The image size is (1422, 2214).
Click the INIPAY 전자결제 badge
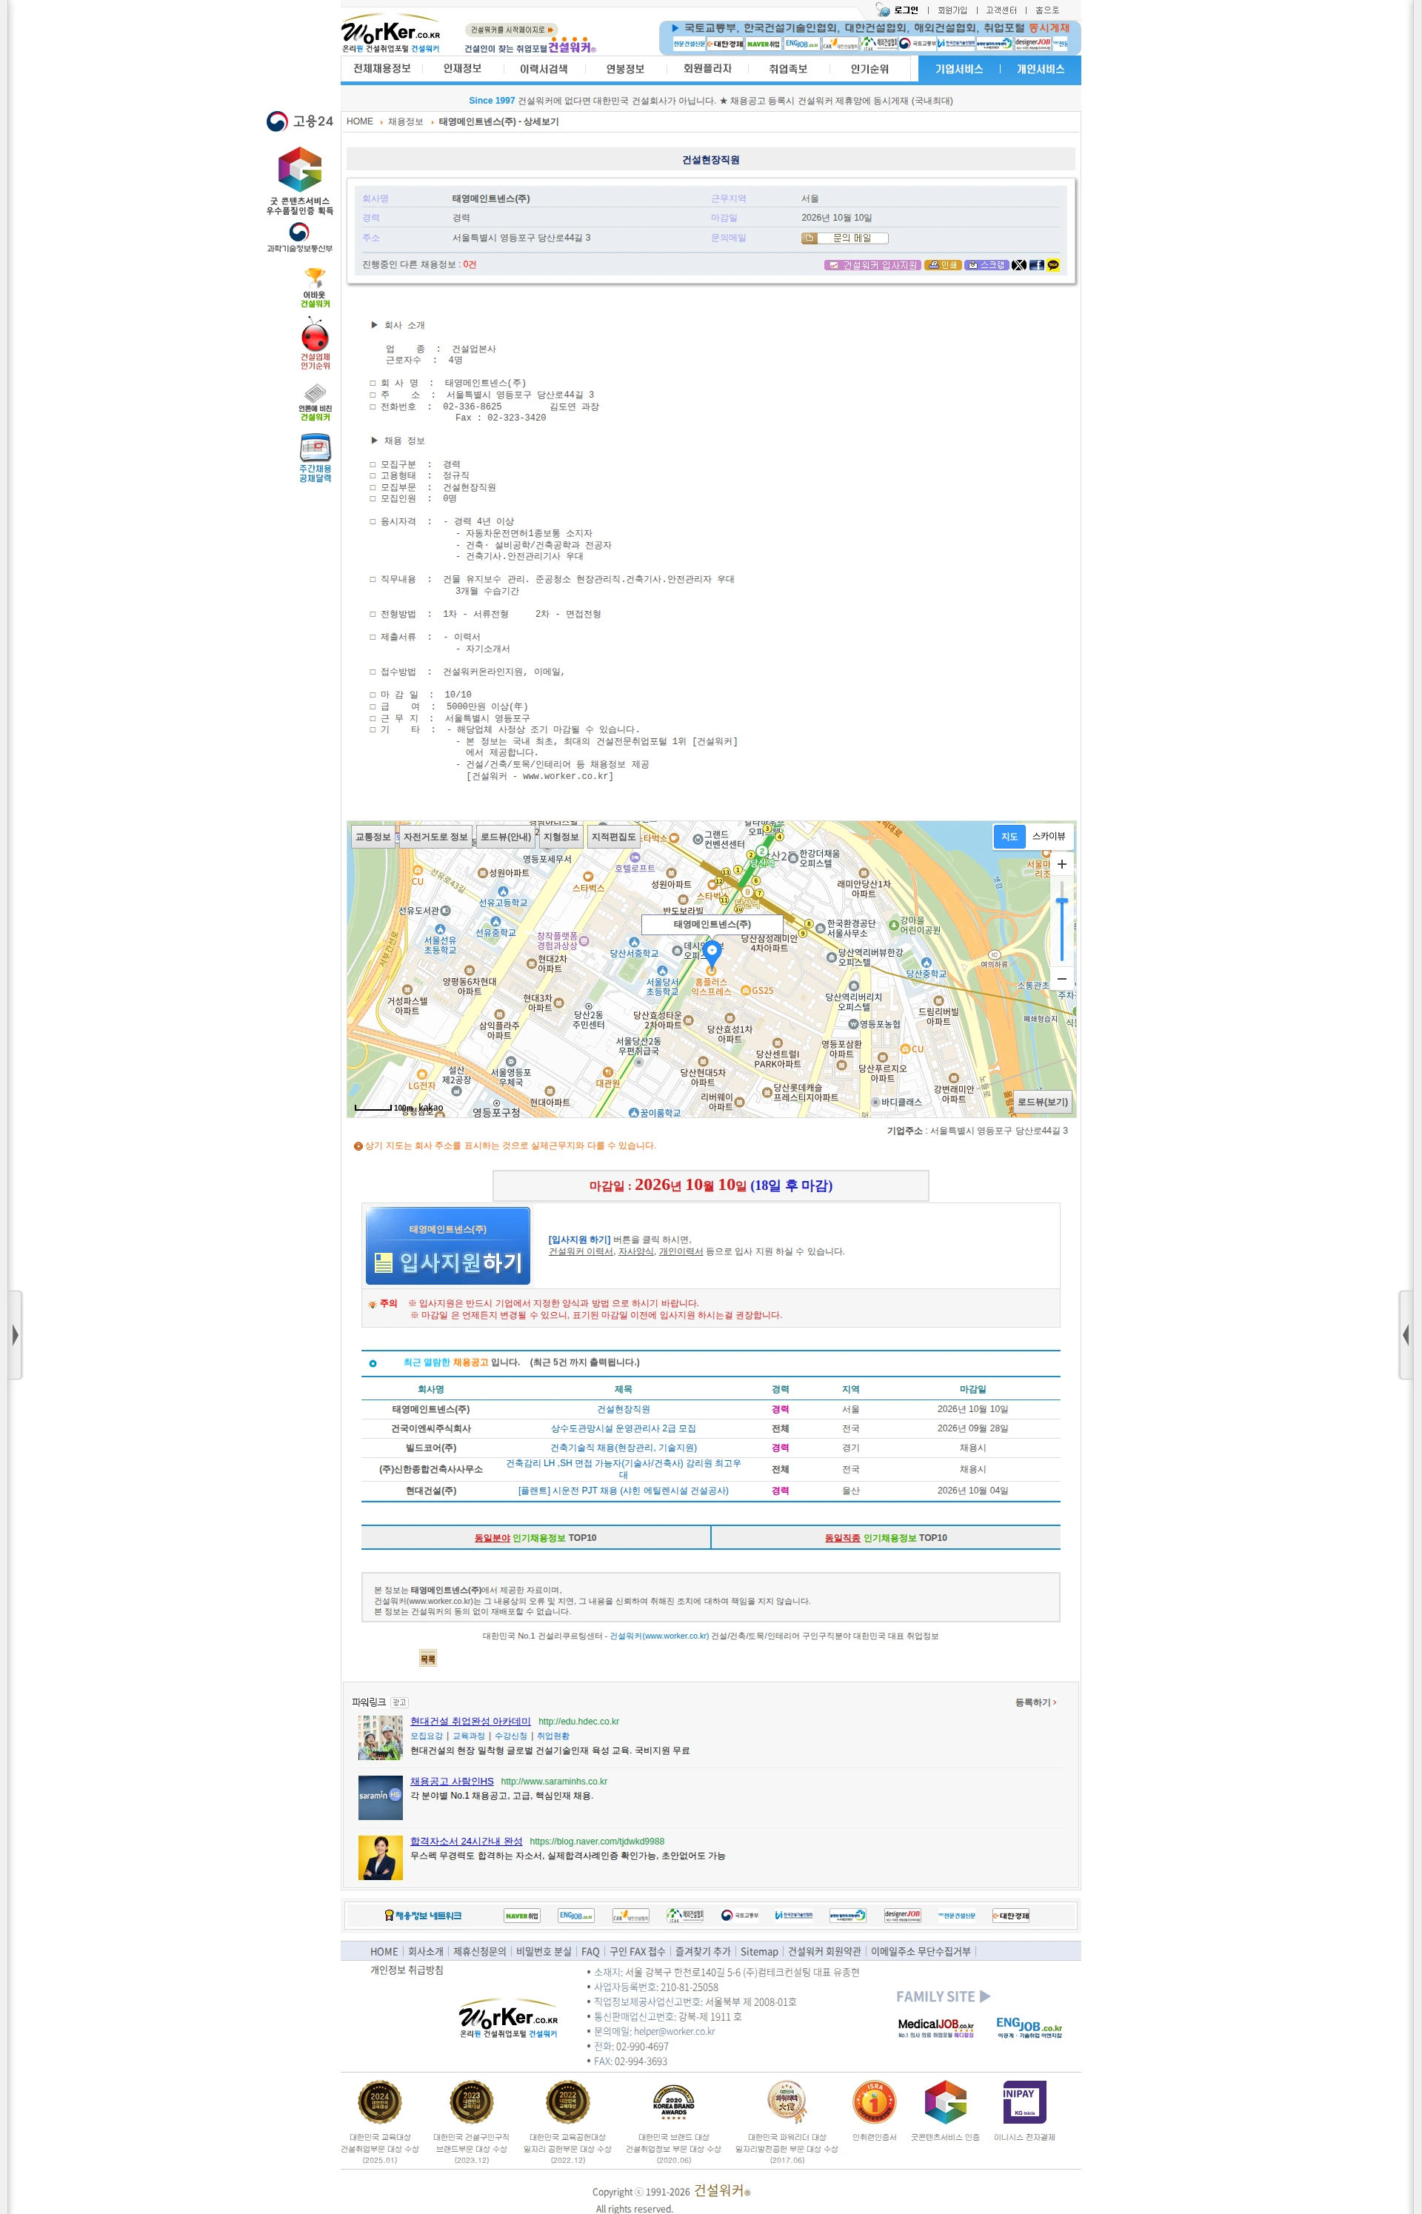pyautogui.click(x=1024, y=2102)
